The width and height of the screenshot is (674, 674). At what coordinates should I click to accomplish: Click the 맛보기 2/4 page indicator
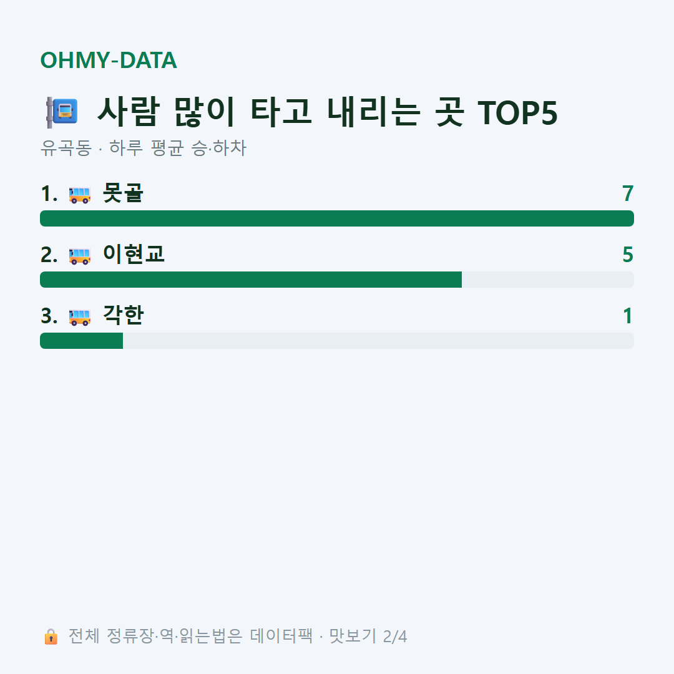tap(368, 636)
